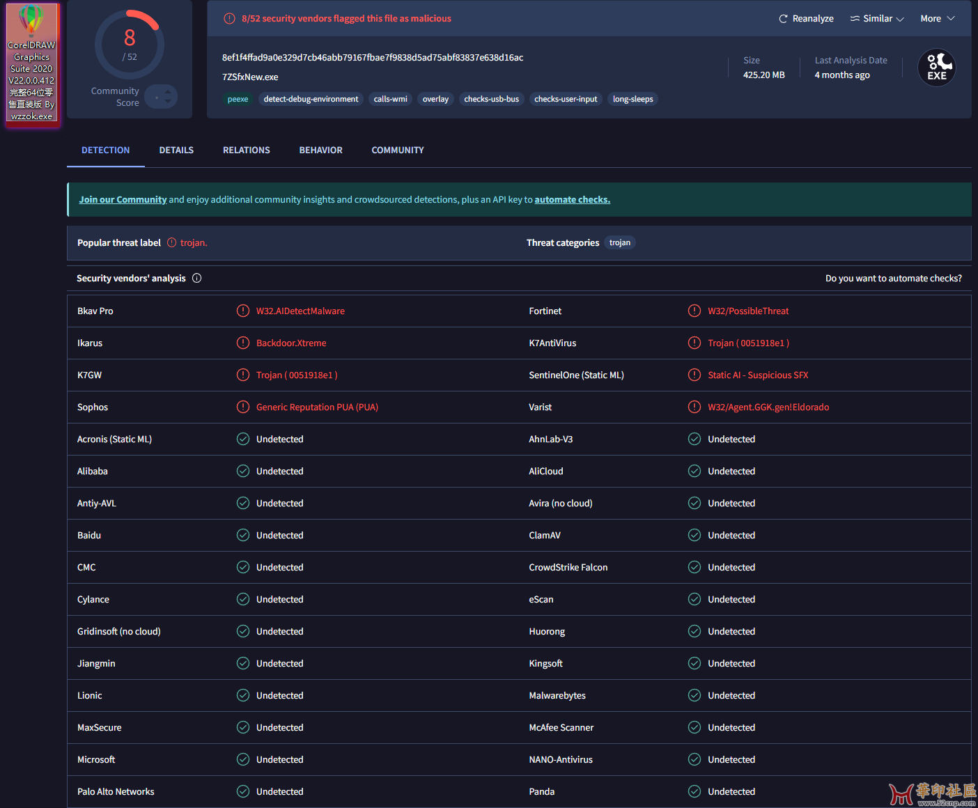Click the Panda undetected check icon
Image resolution: width=978 pixels, height=808 pixels.
(x=694, y=791)
